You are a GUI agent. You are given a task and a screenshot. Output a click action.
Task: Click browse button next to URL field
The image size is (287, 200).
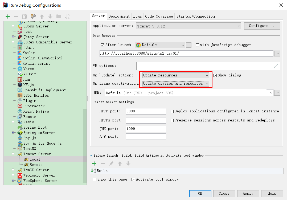pos(277,54)
